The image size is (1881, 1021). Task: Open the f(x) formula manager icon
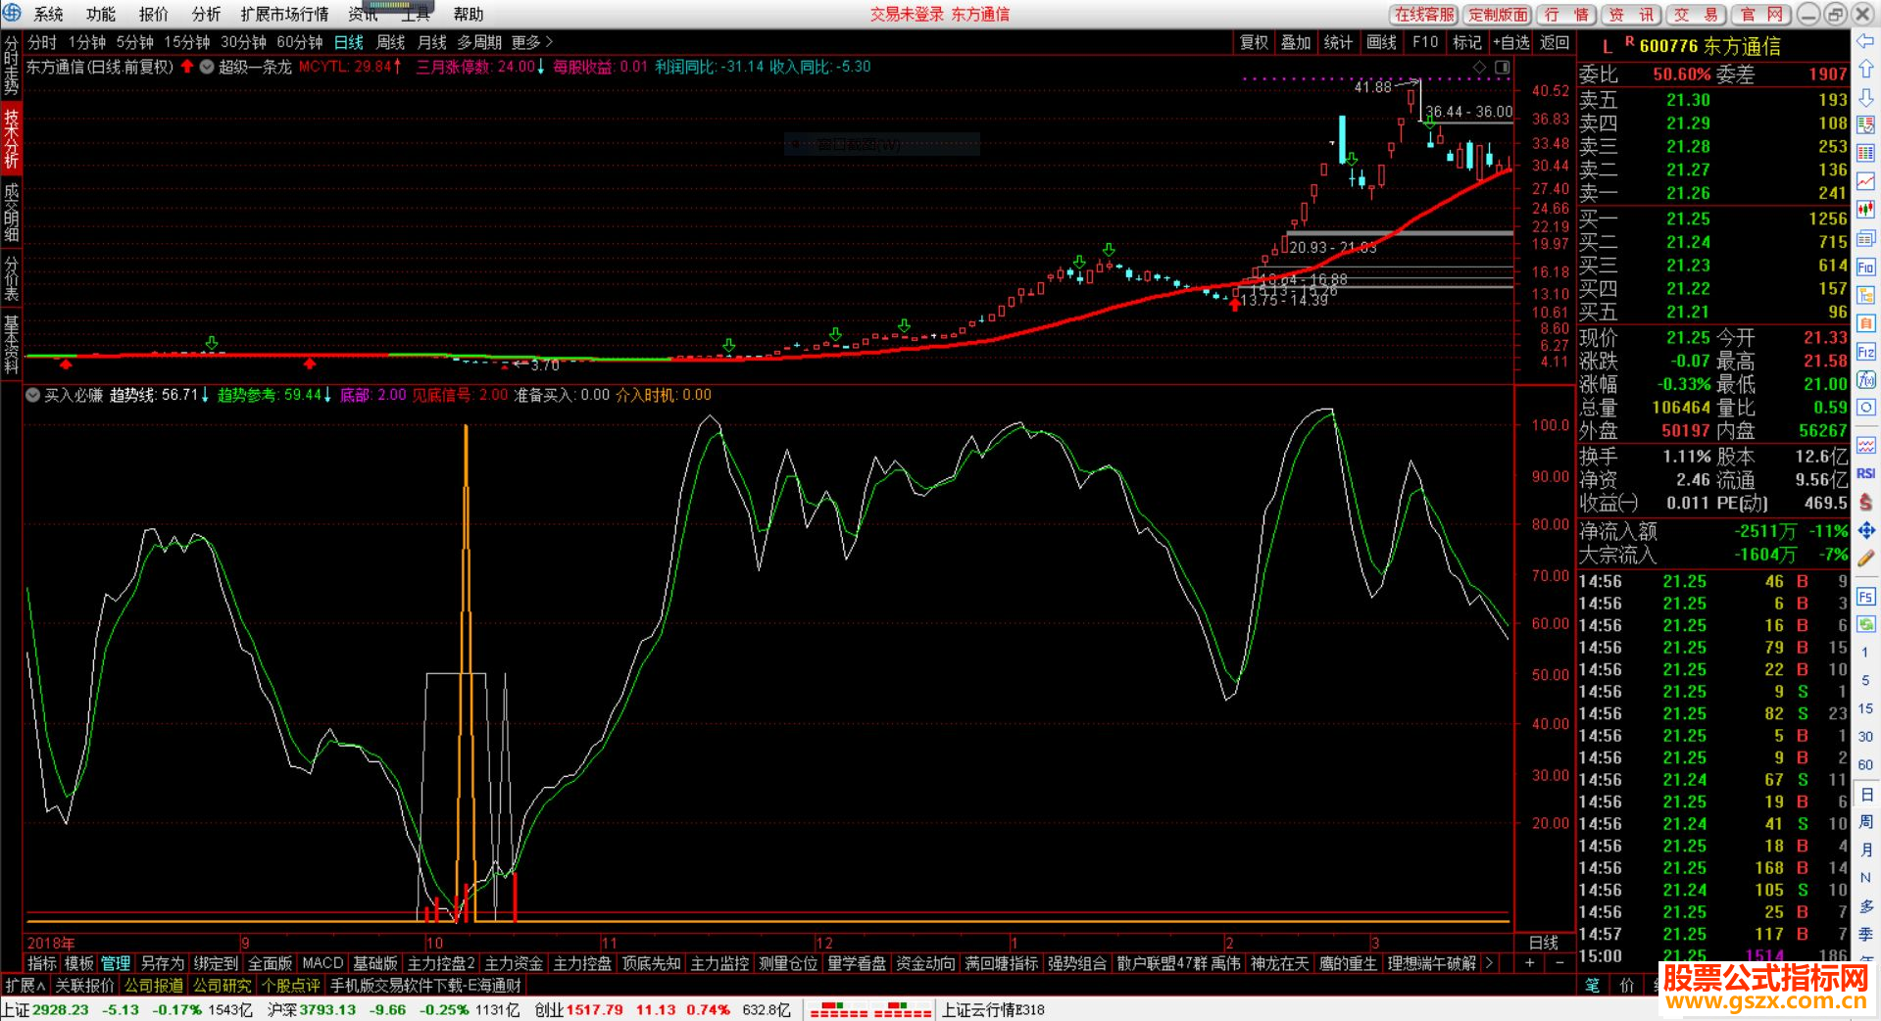[x=1865, y=380]
